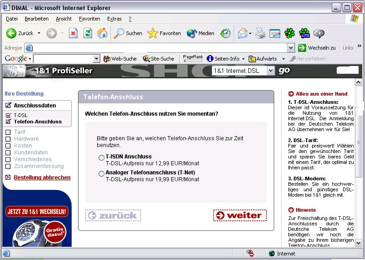Open the Favoriten menu

point(89,19)
